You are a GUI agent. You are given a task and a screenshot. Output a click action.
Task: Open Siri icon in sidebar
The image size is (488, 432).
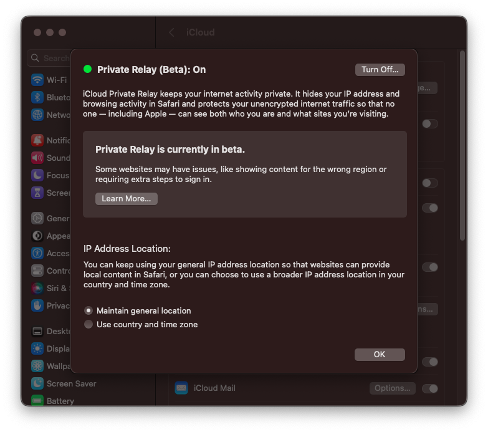(x=37, y=288)
